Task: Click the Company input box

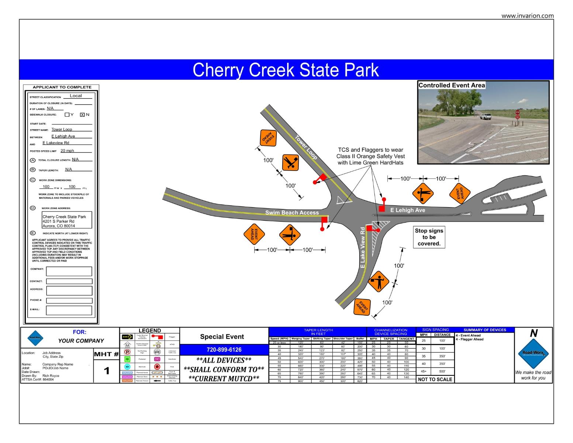Action: [x=69, y=271]
